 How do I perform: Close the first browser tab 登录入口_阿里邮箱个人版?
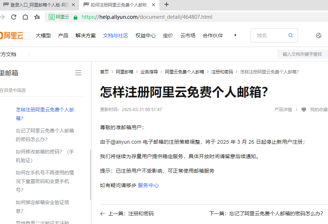pyautogui.click(x=73, y=5)
